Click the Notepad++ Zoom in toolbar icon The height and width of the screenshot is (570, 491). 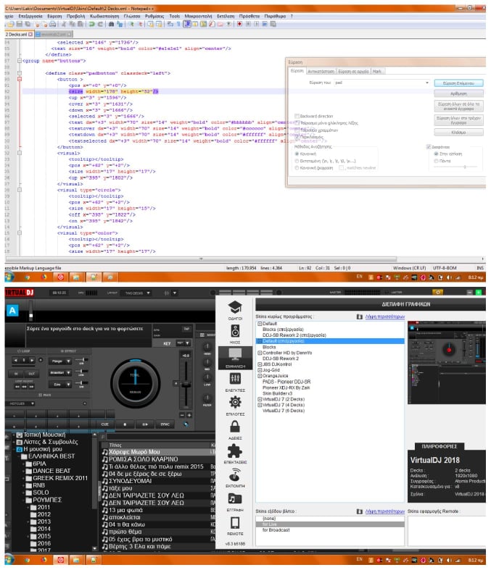pyautogui.click(x=131, y=24)
